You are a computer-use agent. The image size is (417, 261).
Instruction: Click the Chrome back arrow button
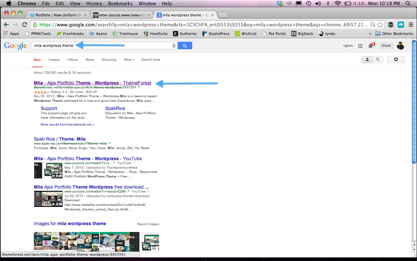click(x=6, y=25)
